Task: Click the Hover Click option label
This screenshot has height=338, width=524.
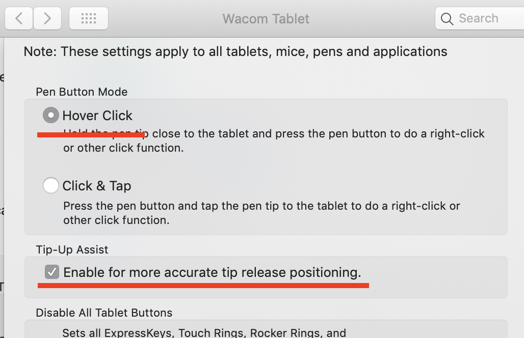Action: (97, 116)
